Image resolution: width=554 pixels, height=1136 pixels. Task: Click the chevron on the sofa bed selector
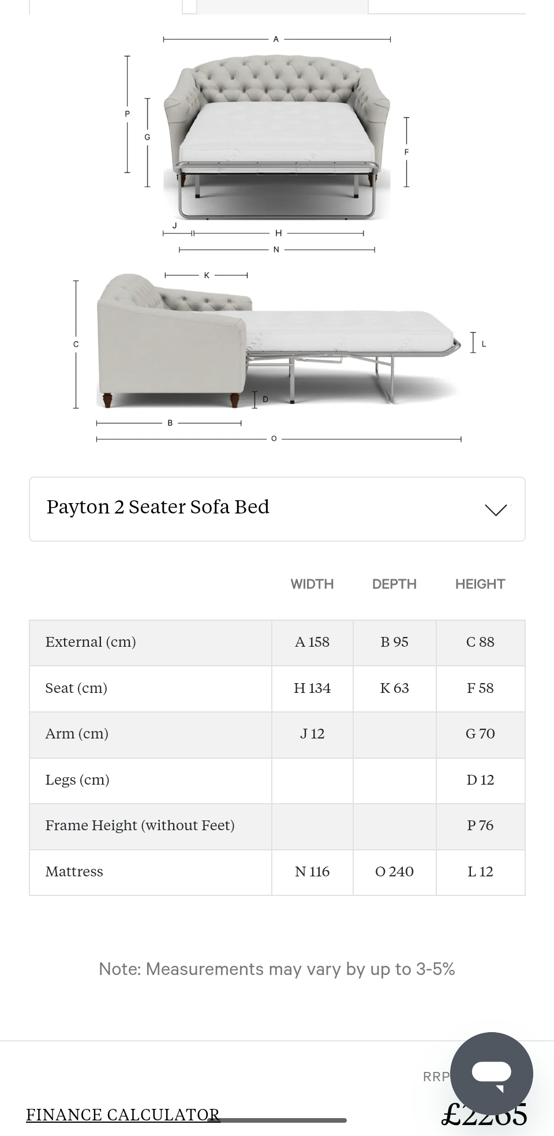coord(495,510)
